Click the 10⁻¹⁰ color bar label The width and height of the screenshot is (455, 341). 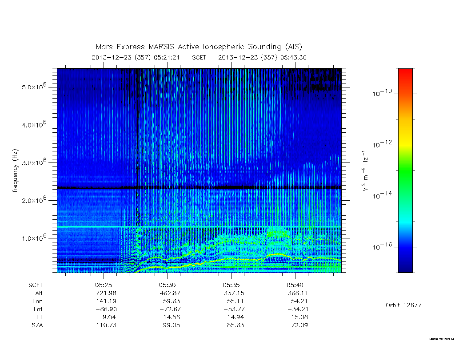coord(382,93)
